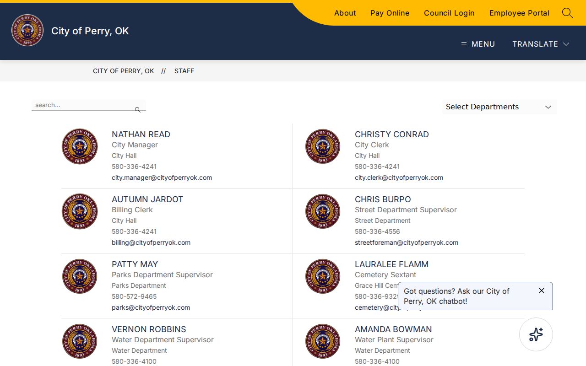Click the name Chris Burpo

[x=383, y=199]
